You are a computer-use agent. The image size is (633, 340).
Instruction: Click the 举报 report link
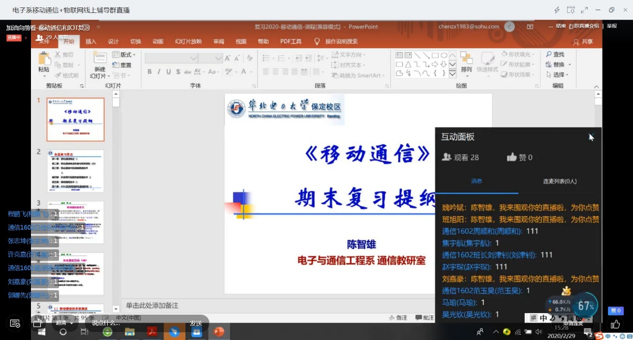612,26
